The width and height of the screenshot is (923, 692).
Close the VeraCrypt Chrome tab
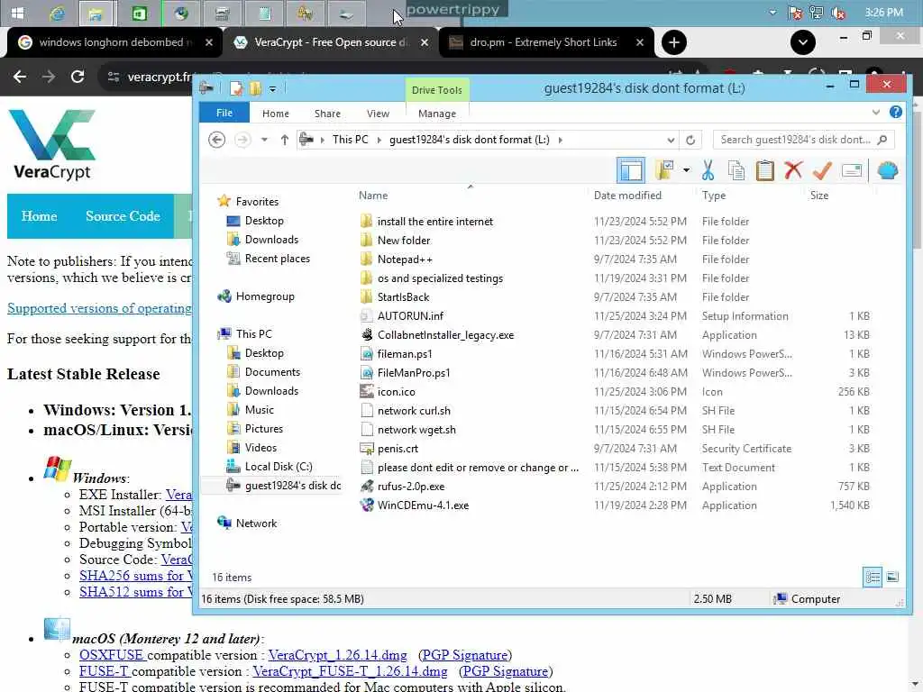[425, 42]
